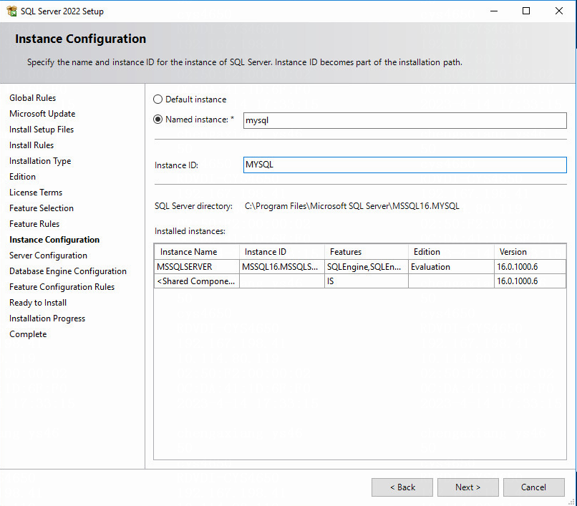Viewport: 577px width, 506px height.
Task: Select Feature Configuration Rules in the sidebar
Action: coord(62,287)
